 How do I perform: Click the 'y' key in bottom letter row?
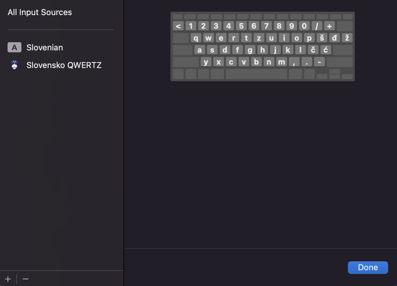pos(206,62)
